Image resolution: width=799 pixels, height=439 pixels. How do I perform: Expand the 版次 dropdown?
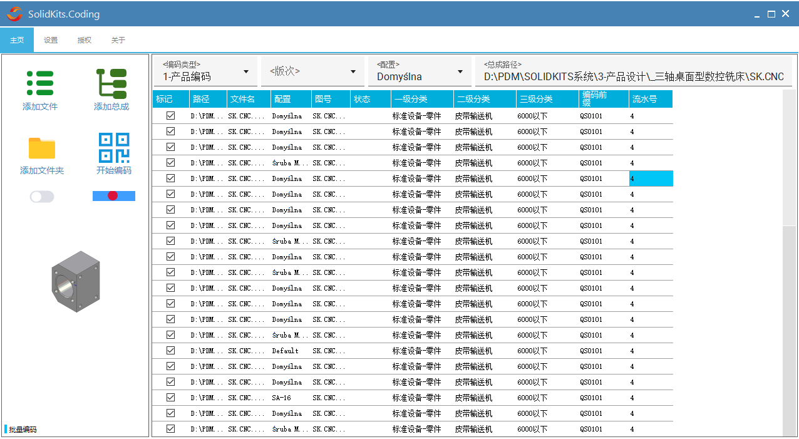click(x=353, y=71)
